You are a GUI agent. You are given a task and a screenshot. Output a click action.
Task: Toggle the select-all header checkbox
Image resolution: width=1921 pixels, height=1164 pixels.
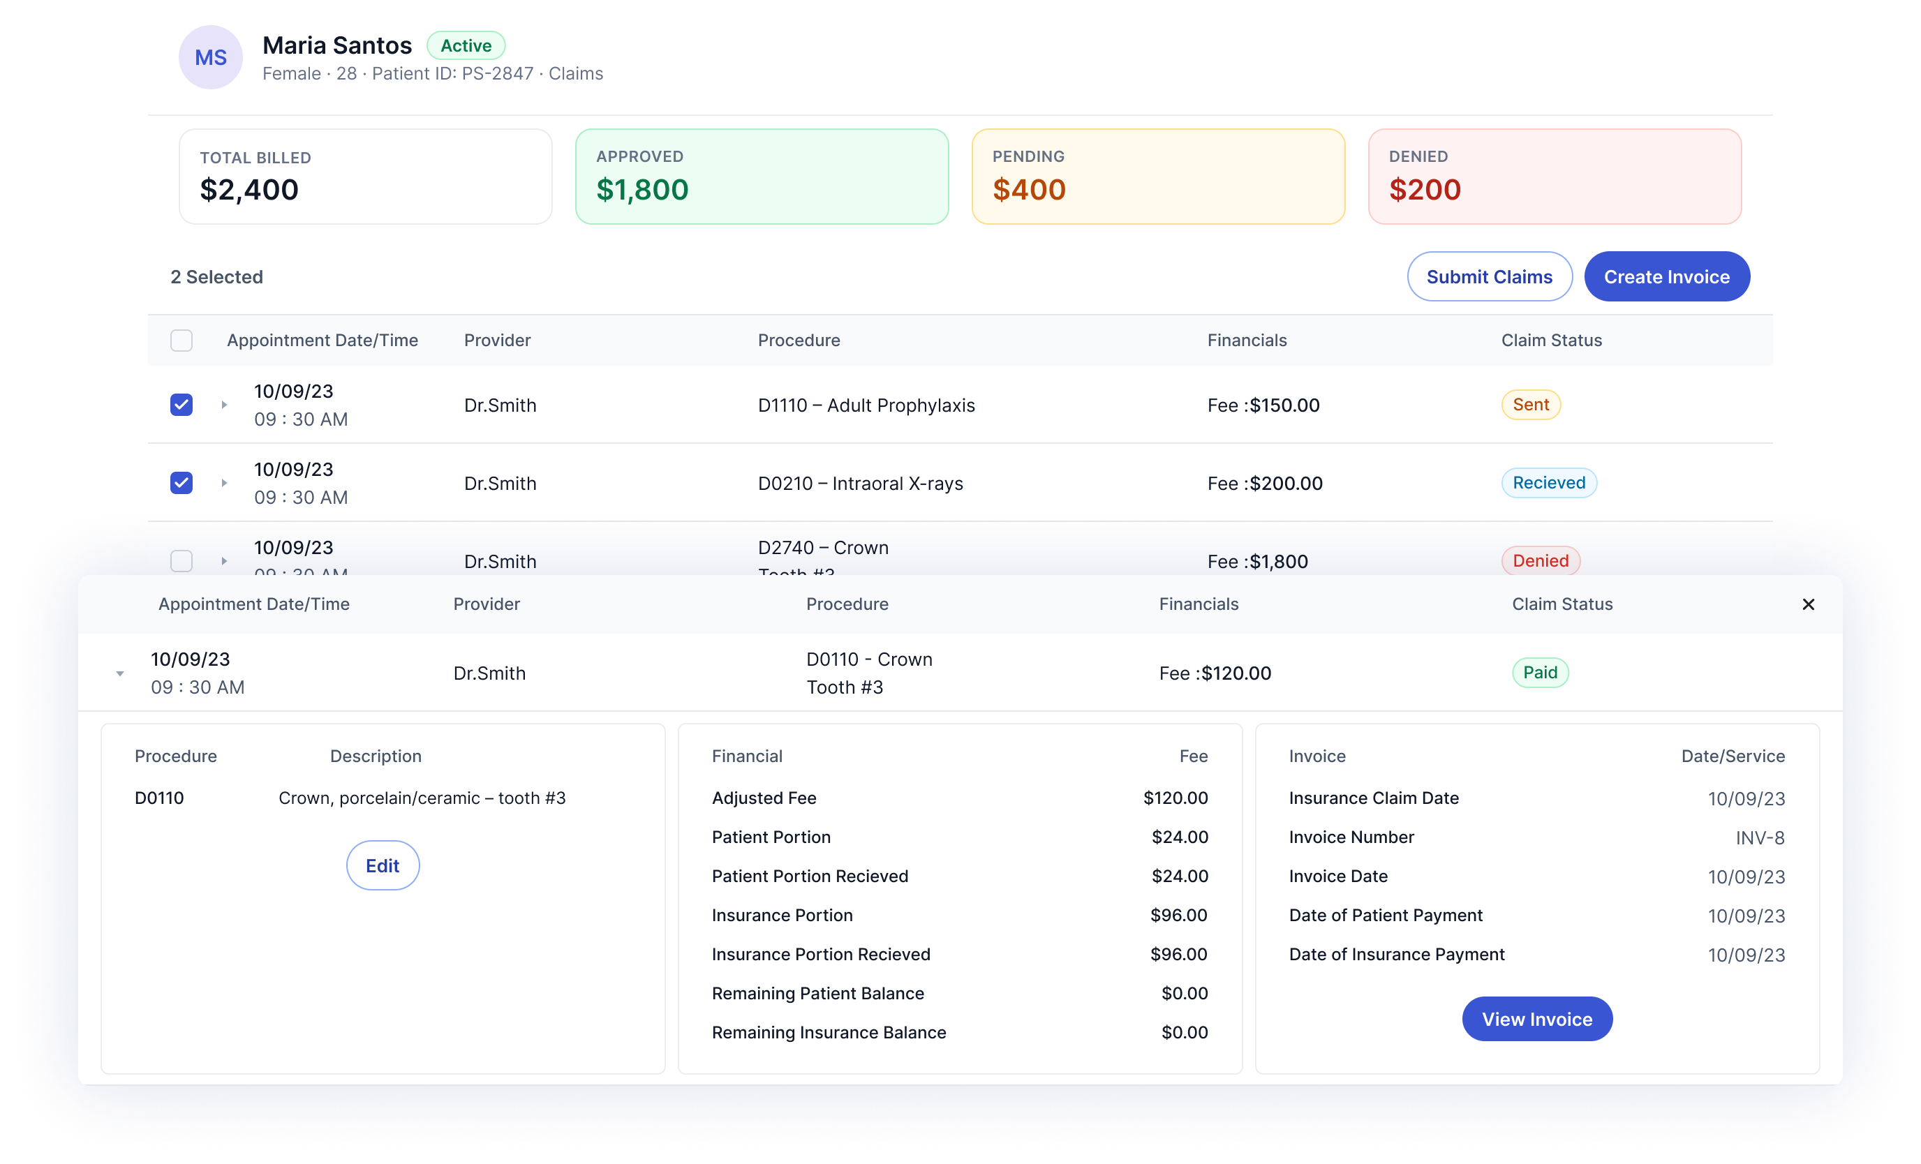point(181,340)
